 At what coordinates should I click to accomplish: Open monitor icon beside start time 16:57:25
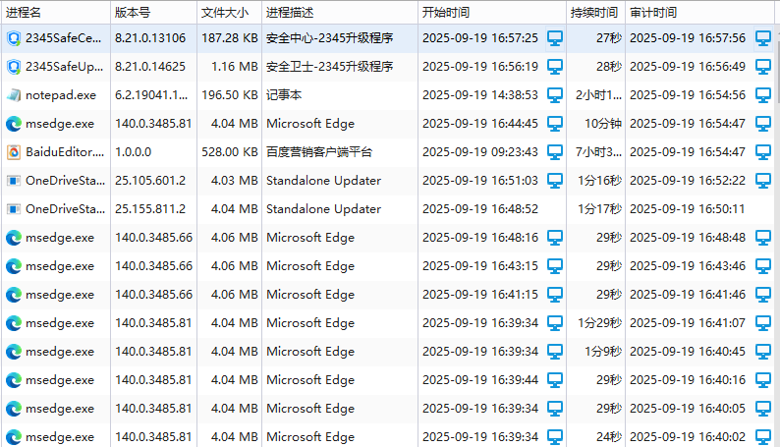coord(555,38)
